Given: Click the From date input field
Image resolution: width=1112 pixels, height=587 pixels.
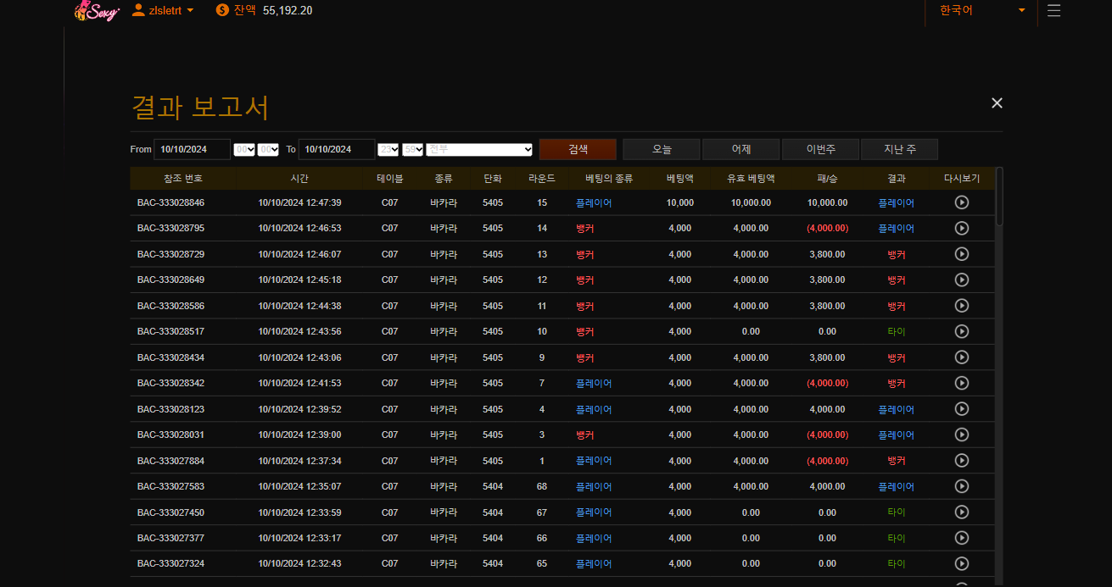Looking at the screenshot, I should [x=193, y=149].
